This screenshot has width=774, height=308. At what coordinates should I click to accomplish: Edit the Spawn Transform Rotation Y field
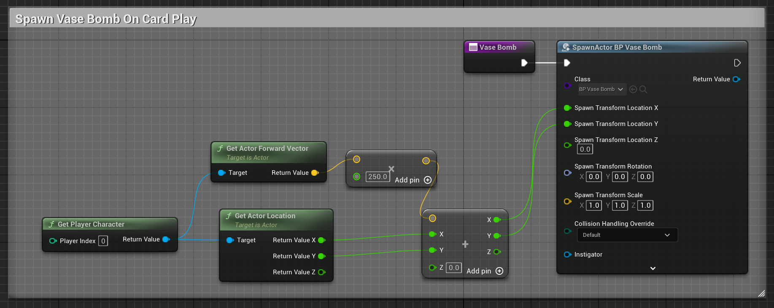click(620, 177)
